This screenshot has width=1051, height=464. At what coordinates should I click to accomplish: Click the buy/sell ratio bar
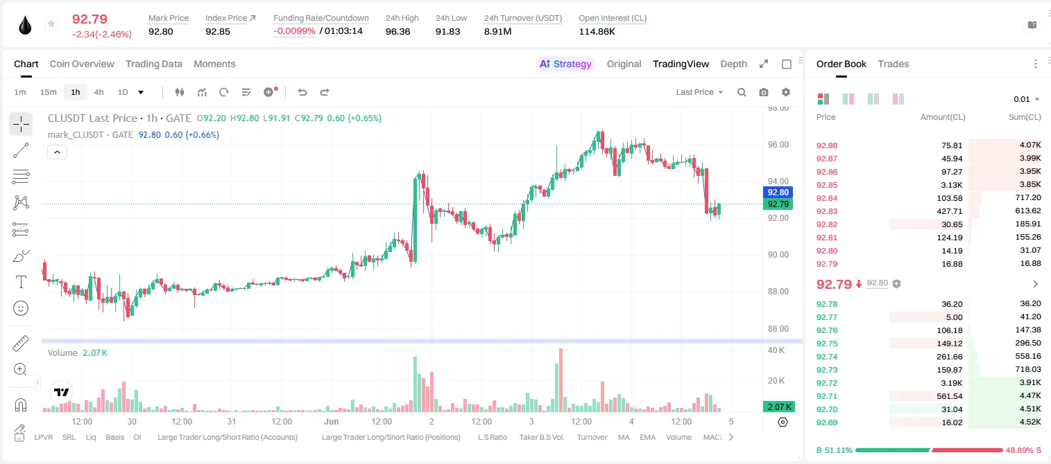coord(930,450)
